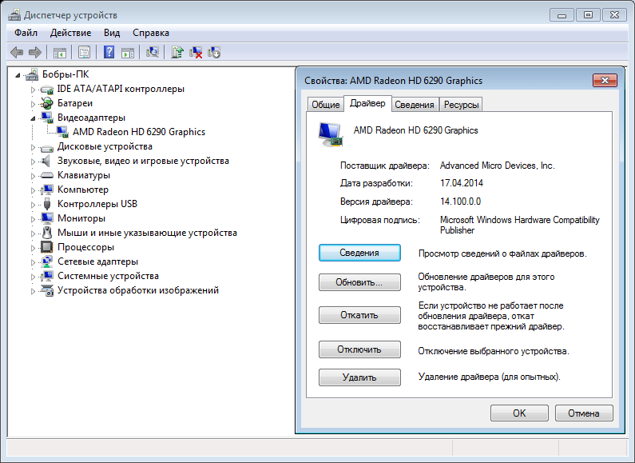635x463 pixels.
Task: Click the Батареи battery icon in tree
Action: (47, 103)
